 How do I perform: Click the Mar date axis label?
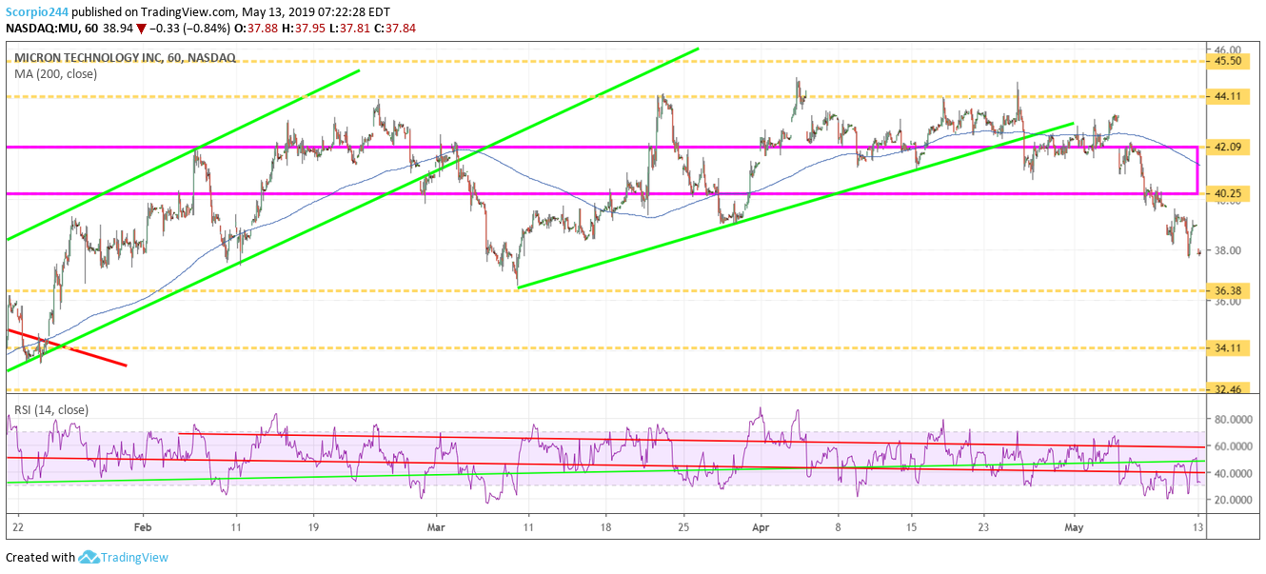(437, 525)
